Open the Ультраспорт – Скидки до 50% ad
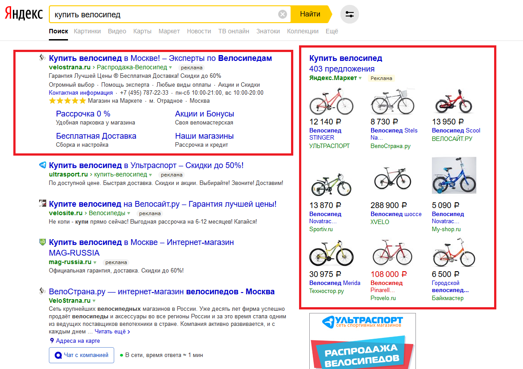523x369 pixels. [x=146, y=165]
